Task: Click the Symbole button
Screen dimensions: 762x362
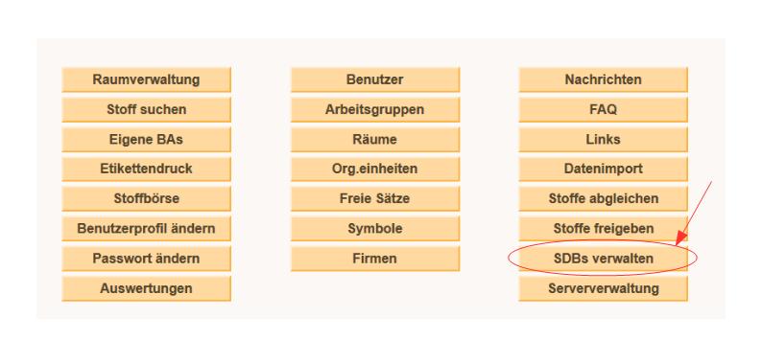Action: pyautogui.click(x=375, y=229)
